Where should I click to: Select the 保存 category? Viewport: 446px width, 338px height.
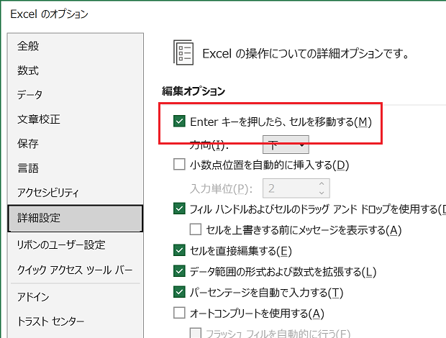[75, 144]
